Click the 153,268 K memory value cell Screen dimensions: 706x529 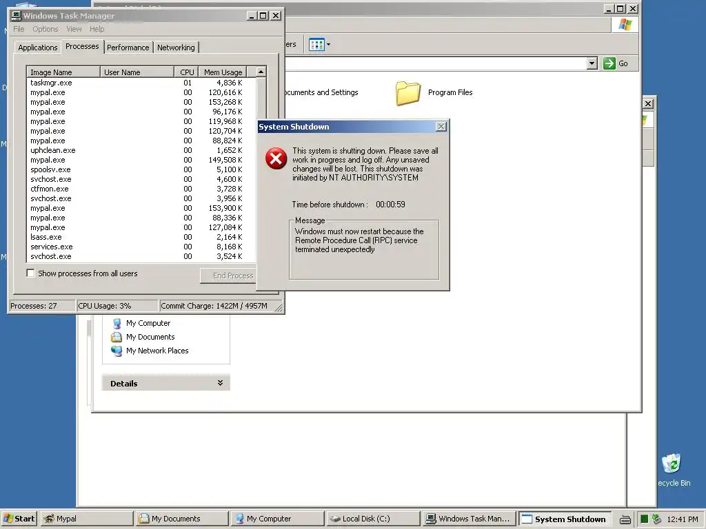tap(225, 102)
